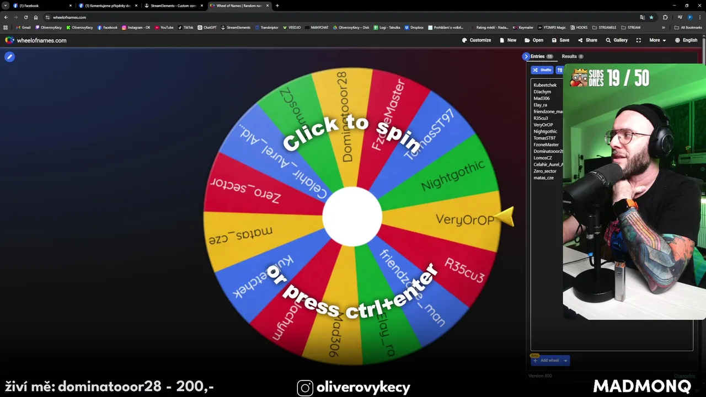This screenshot has height=397, width=706.
Task: Open the YouTube bookmark
Action: 164,27
